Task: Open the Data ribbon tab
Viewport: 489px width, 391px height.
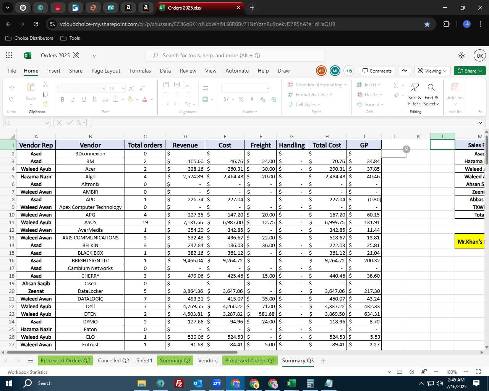Action: pyautogui.click(x=165, y=71)
